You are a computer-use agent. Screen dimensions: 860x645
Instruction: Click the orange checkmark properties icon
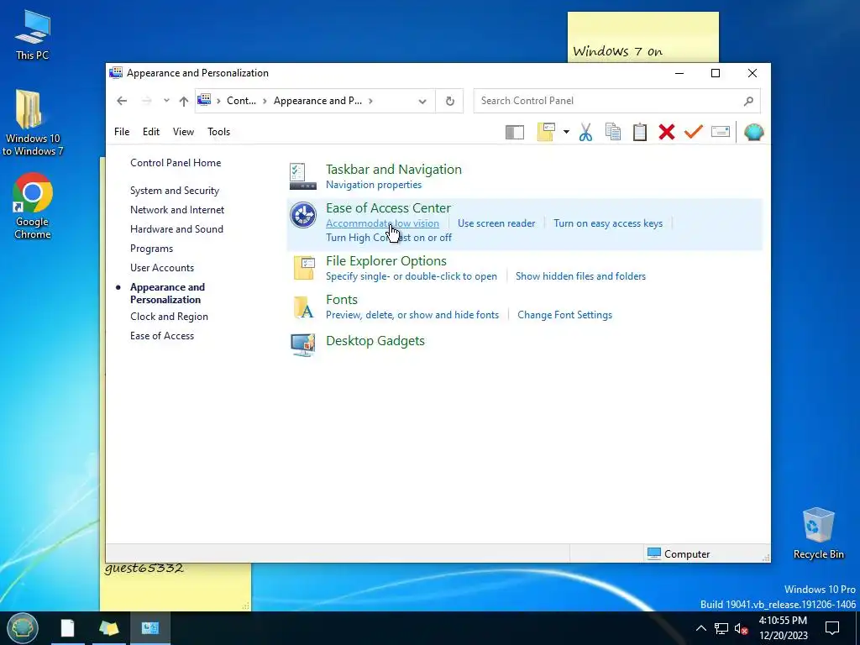693,132
